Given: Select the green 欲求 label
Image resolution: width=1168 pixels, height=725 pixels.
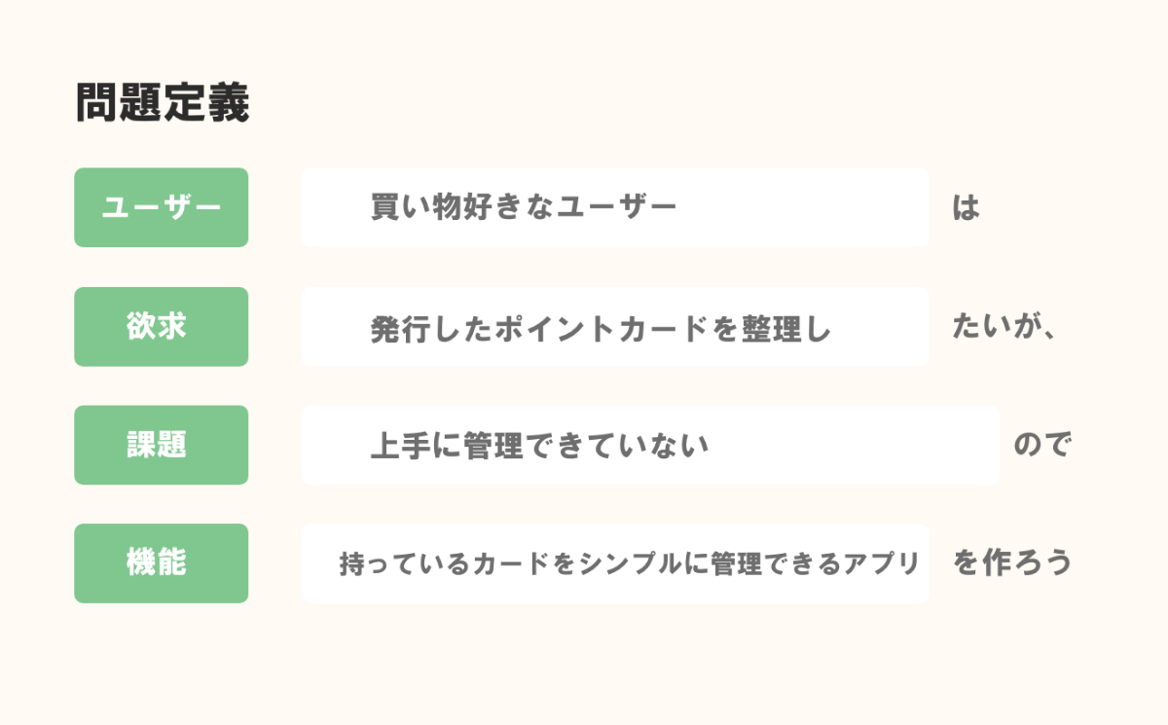Looking at the screenshot, I should pyautogui.click(x=162, y=327).
